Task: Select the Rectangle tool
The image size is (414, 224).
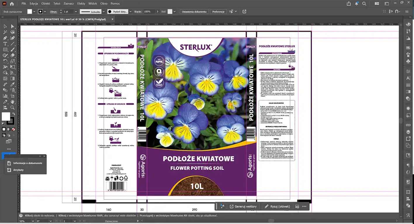Action: click(x=5, y=50)
